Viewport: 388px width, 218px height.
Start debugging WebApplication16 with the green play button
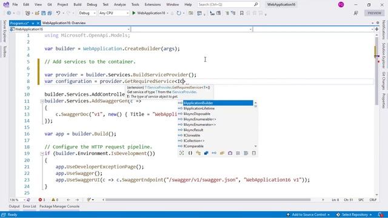point(134,13)
